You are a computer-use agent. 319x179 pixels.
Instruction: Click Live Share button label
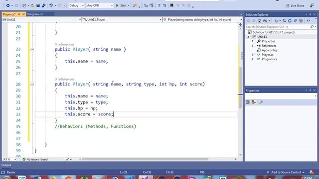tap(297, 5)
